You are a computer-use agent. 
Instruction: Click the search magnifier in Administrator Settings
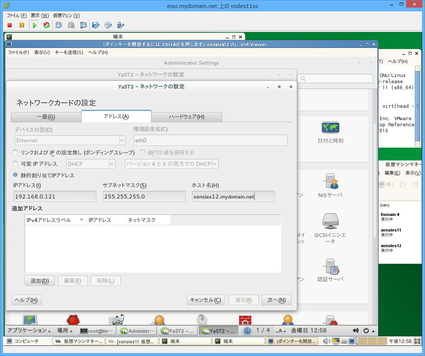303,79
